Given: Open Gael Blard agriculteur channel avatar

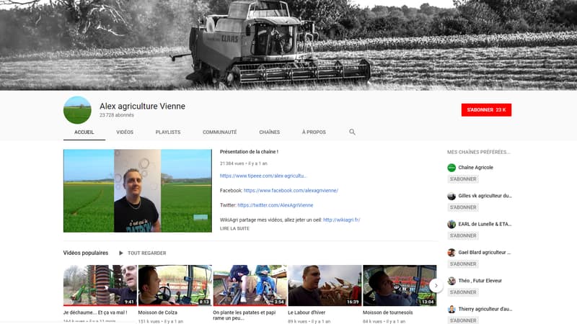Looking at the screenshot, I should click(x=452, y=253).
